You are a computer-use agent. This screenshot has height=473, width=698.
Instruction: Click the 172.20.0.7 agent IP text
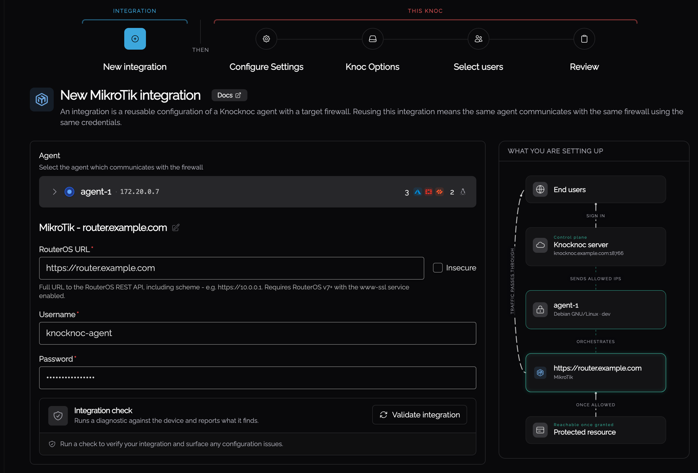pos(140,191)
